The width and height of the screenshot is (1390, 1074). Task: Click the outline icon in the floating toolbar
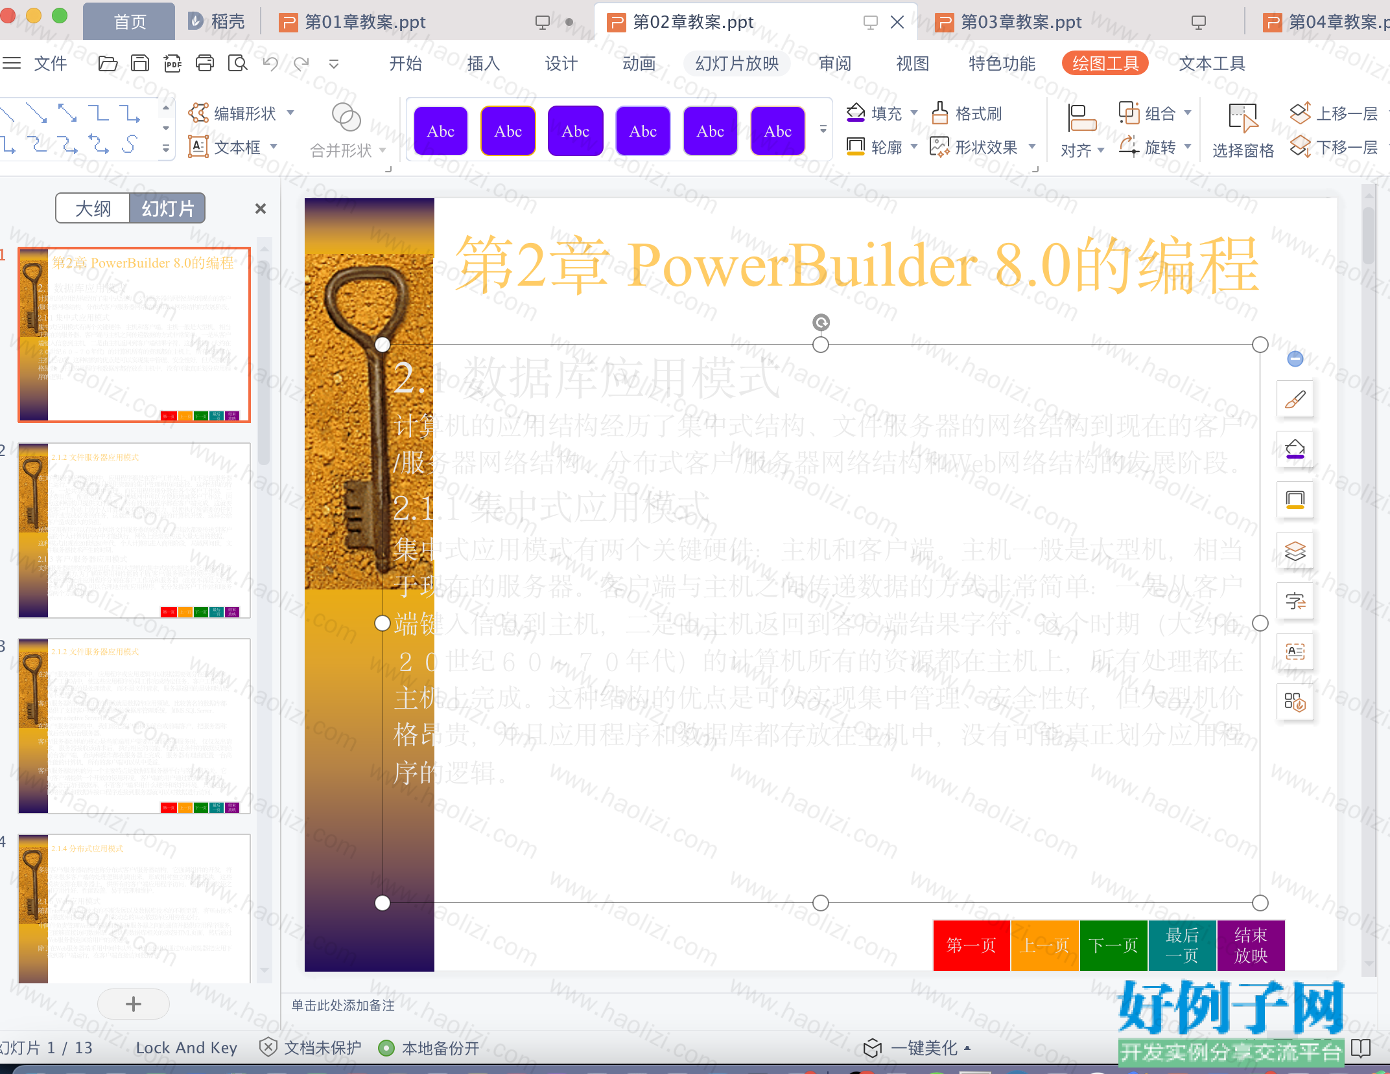(1295, 499)
